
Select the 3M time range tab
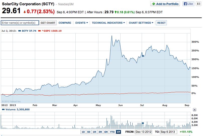point(100,132)
